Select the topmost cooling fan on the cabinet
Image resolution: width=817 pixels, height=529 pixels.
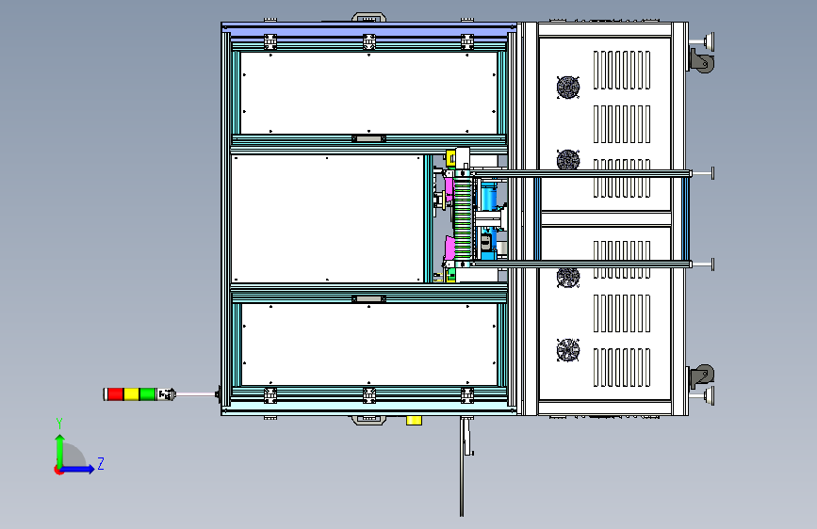tap(568, 87)
